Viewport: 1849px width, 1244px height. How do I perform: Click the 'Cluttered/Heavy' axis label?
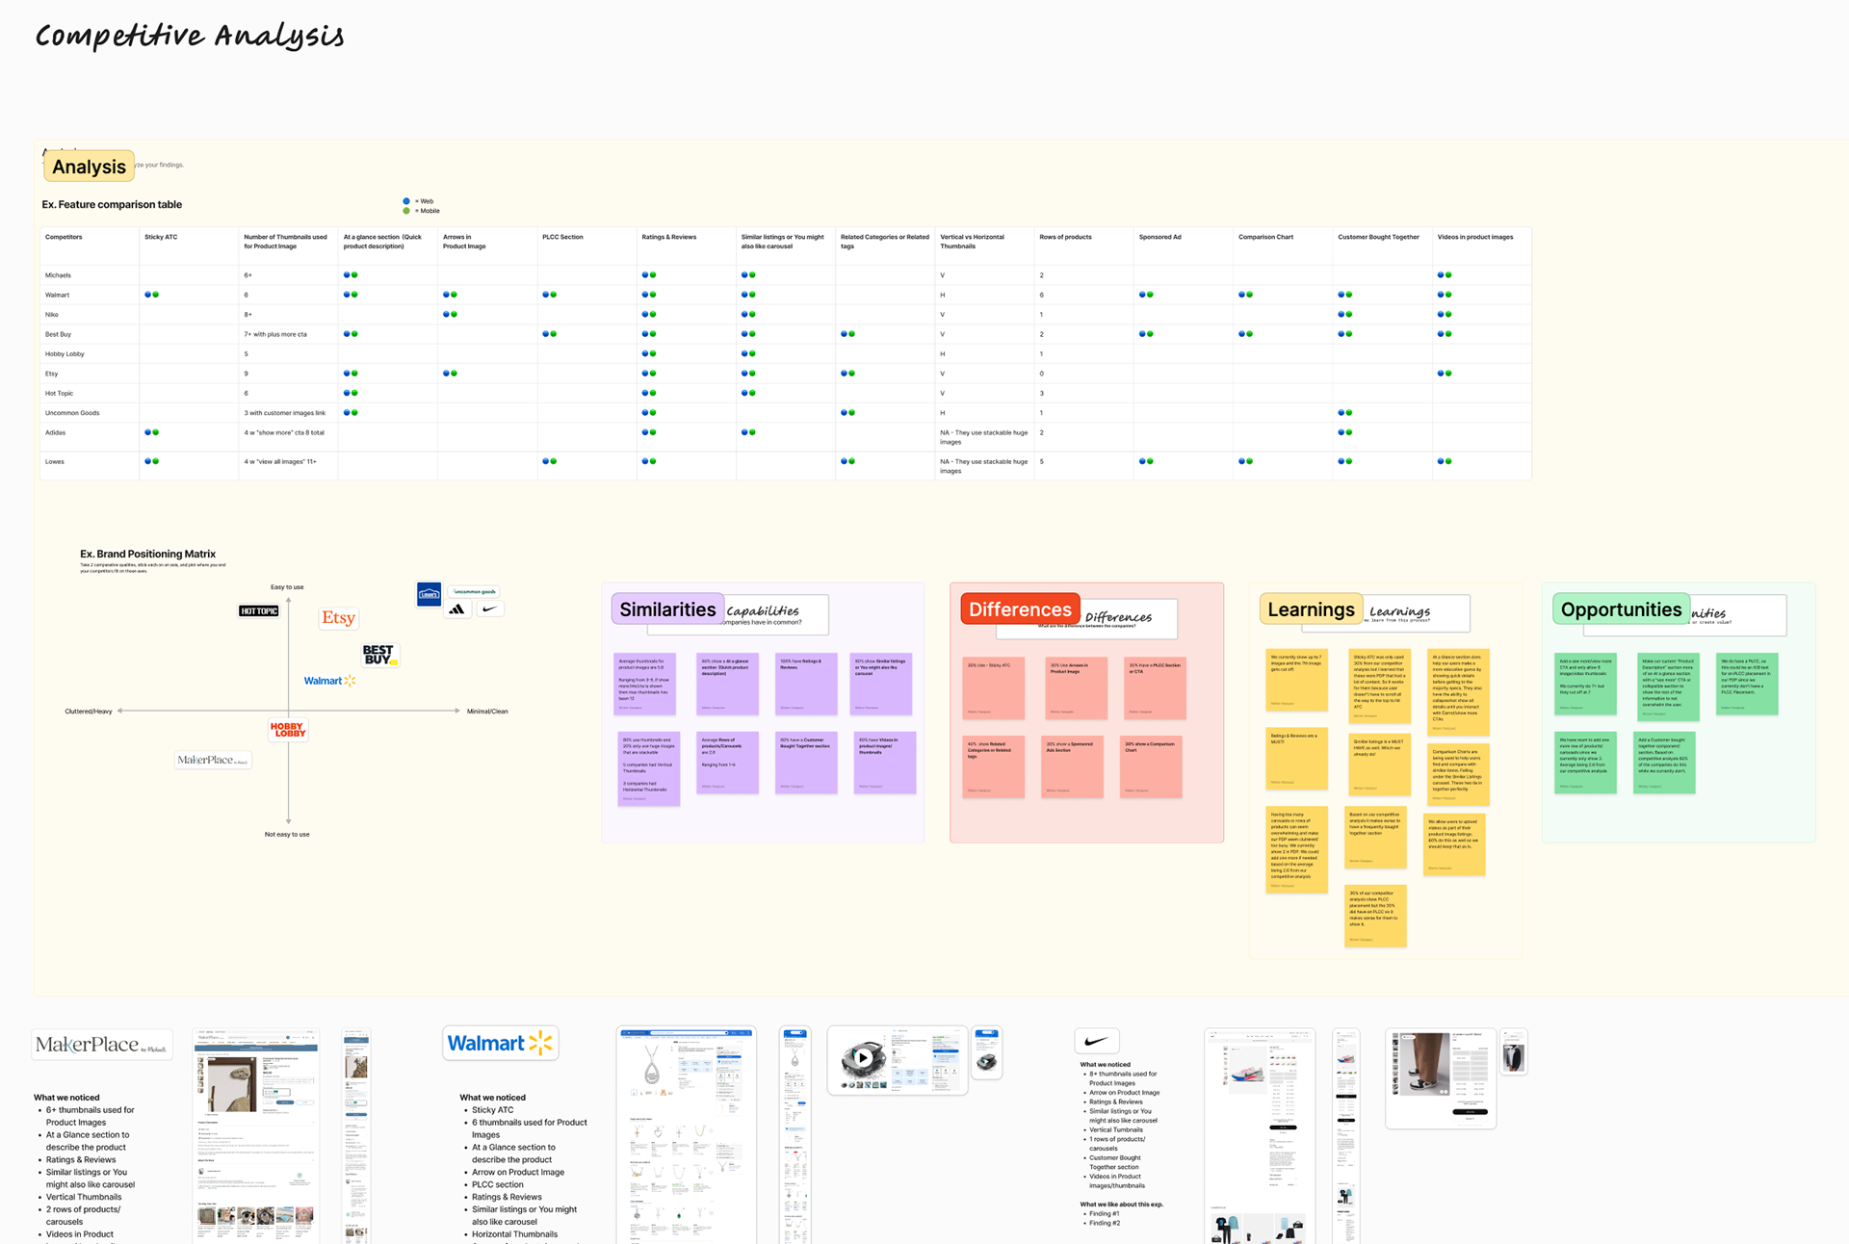pos(89,712)
